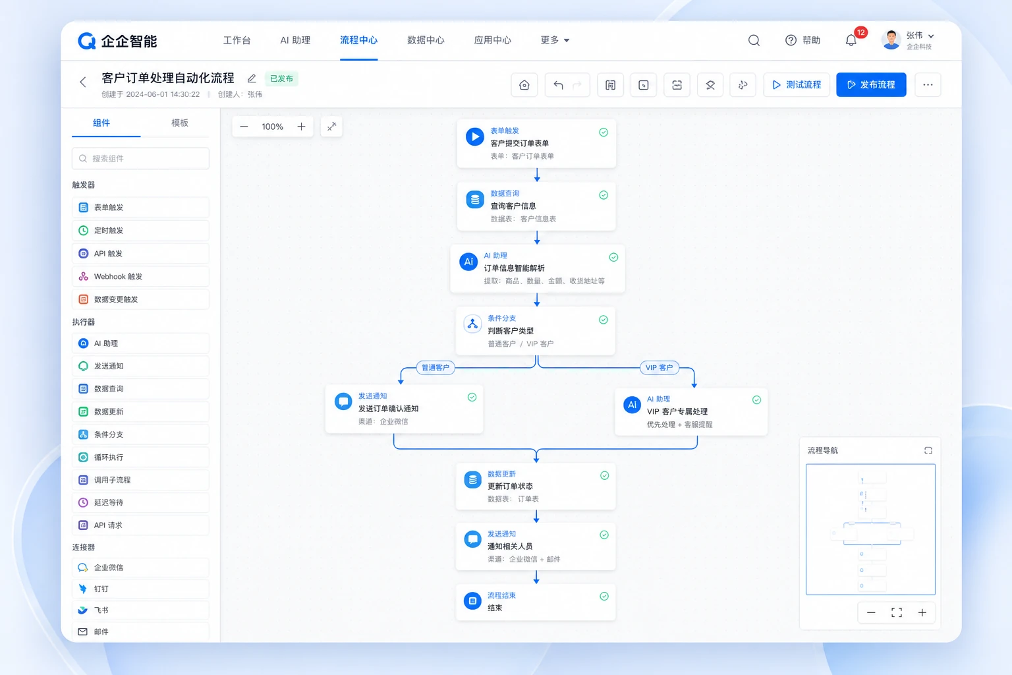This screenshot has height=675, width=1012.
Task: Undo the last canvas action
Action: point(558,85)
